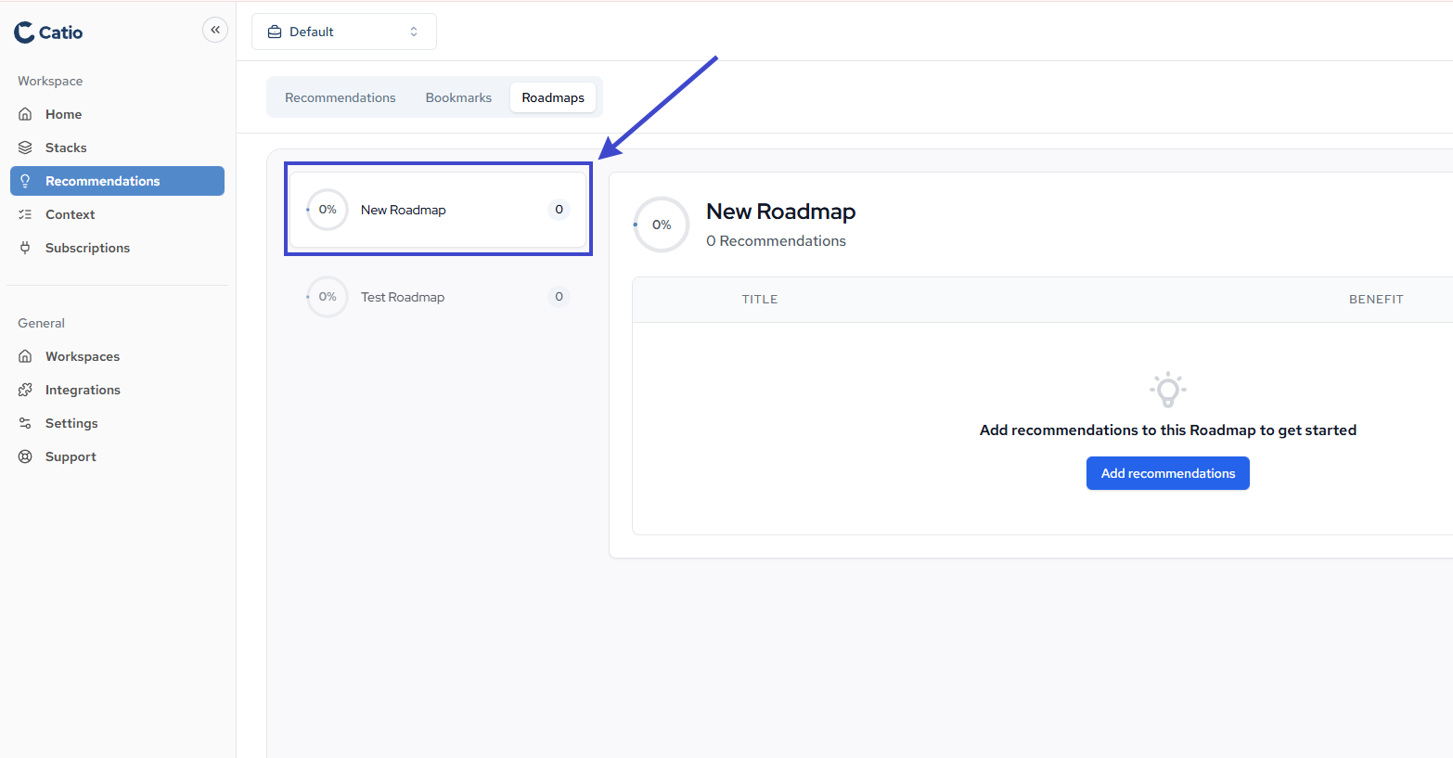Open the Default workspace dropdown
The width and height of the screenshot is (1453, 758).
[343, 31]
